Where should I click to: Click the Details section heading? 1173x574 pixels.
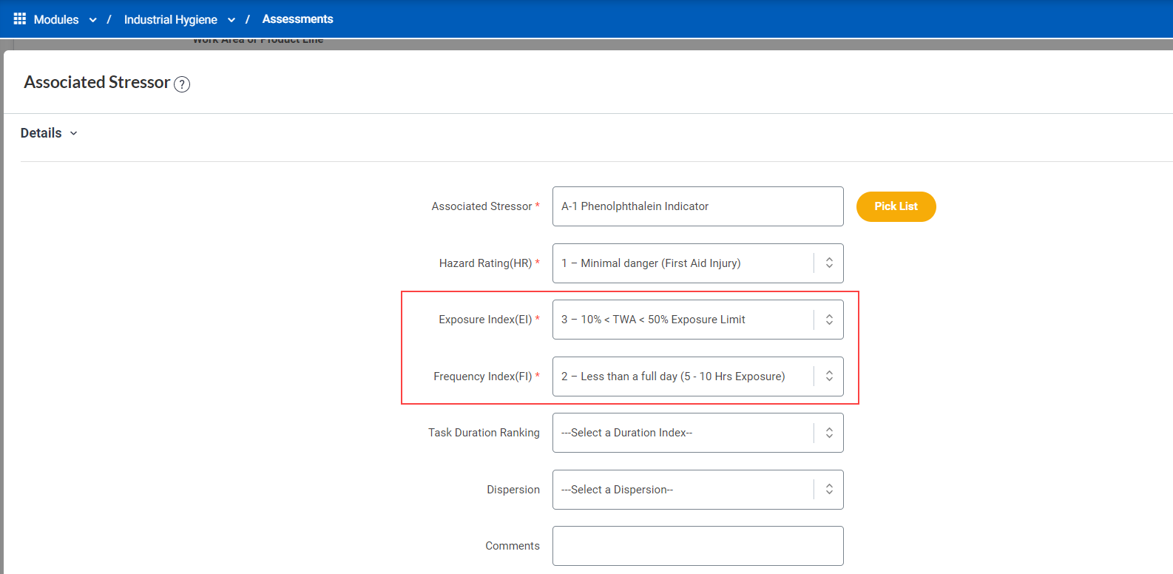tap(41, 133)
